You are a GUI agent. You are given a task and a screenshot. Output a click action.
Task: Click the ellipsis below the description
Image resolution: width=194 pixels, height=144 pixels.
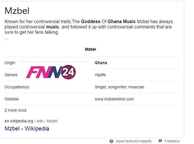click(6, 38)
